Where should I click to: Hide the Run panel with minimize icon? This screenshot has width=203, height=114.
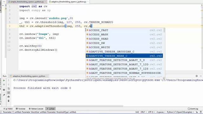[201, 76]
